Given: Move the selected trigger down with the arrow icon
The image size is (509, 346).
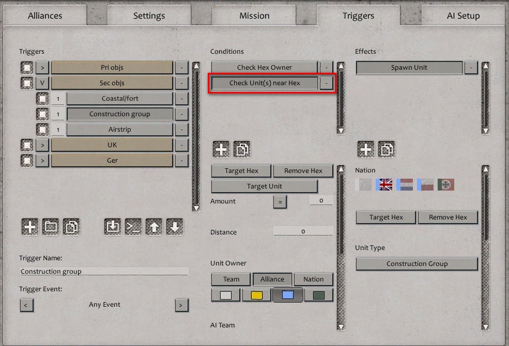Looking at the screenshot, I should tap(175, 226).
